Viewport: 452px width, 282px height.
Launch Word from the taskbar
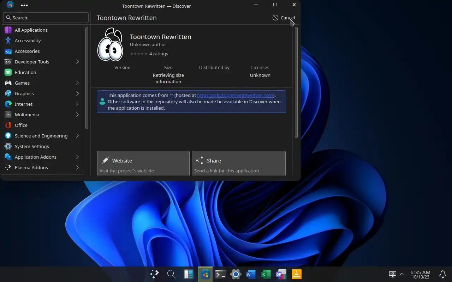(x=251, y=274)
